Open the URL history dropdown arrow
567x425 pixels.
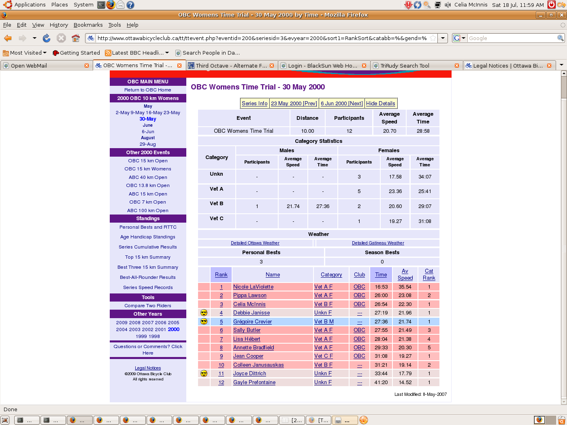coord(443,38)
